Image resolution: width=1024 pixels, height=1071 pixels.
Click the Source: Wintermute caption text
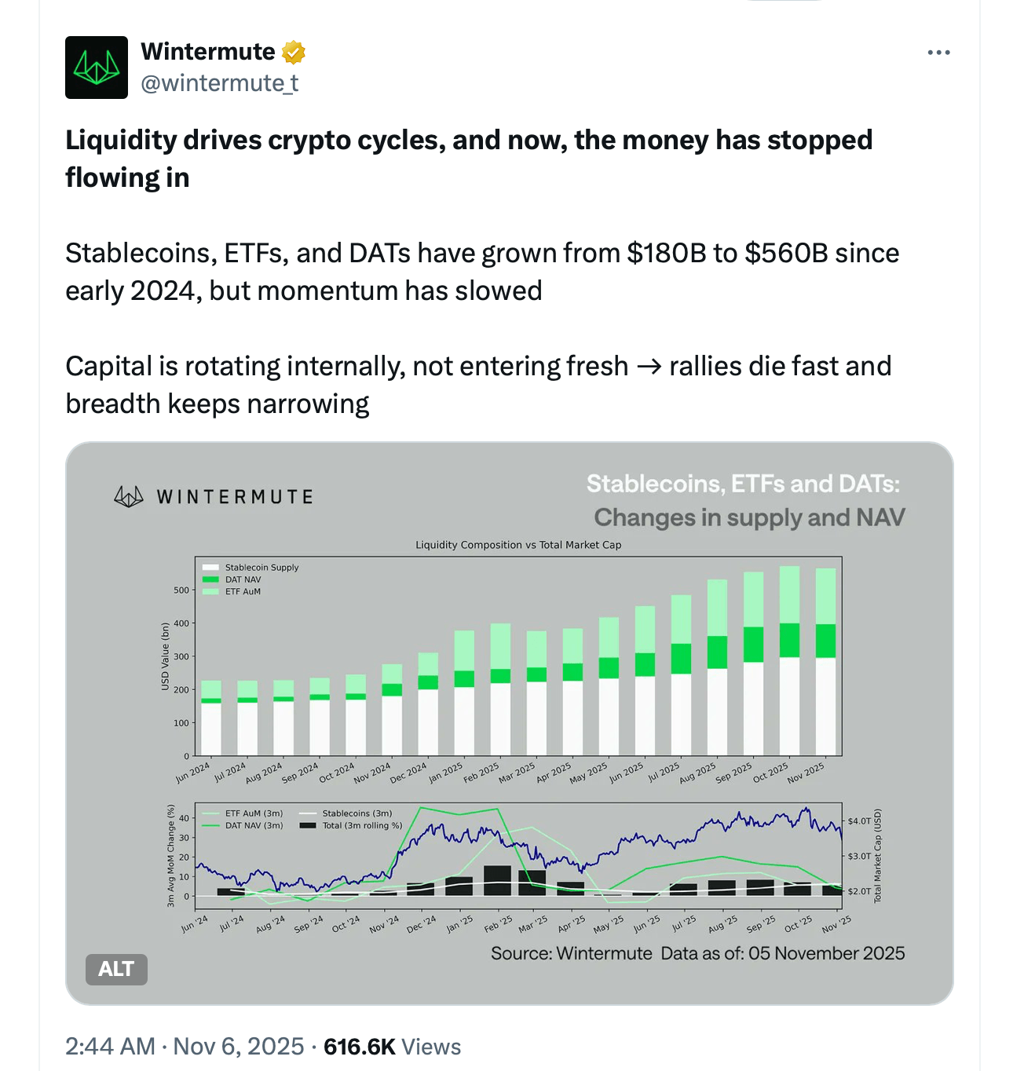pyautogui.click(x=571, y=953)
